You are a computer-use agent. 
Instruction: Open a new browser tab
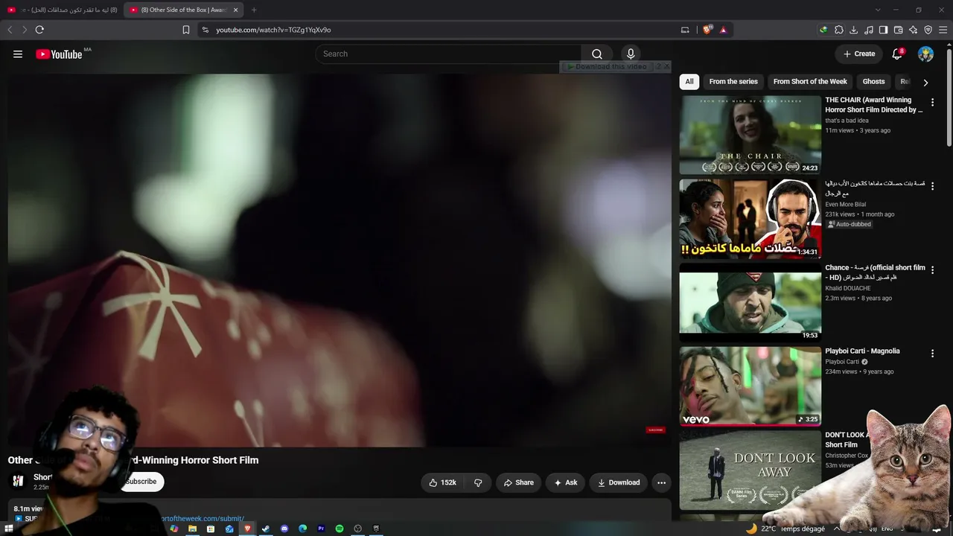click(254, 10)
